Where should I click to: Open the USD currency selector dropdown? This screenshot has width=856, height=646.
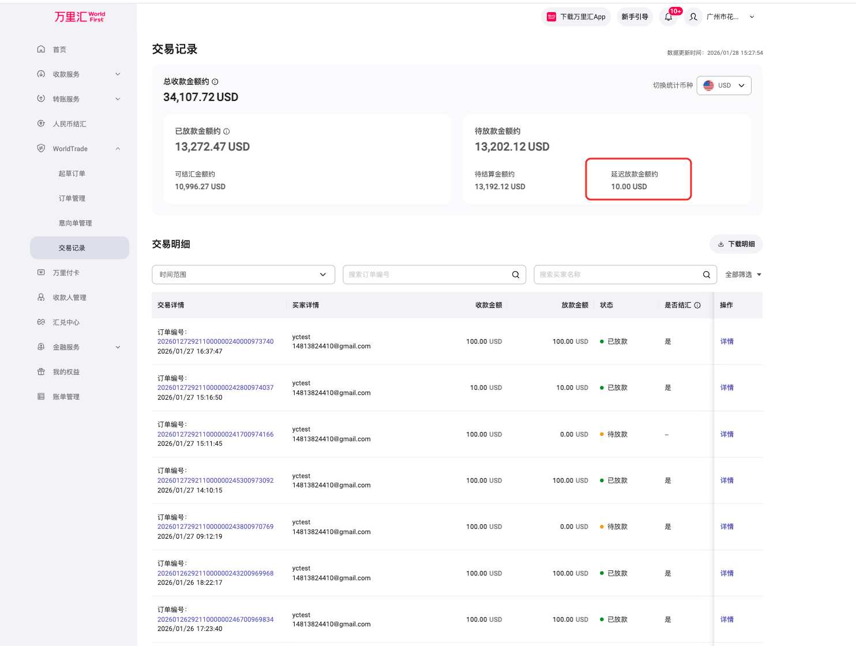(724, 85)
